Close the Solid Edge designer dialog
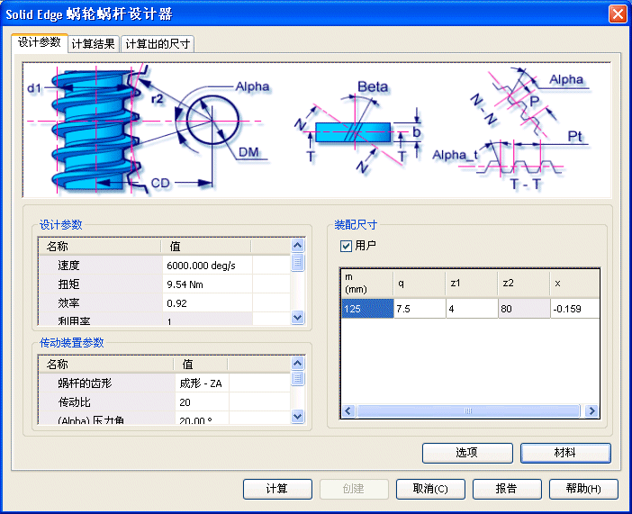Image resolution: width=632 pixels, height=514 pixels. pos(618,14)
